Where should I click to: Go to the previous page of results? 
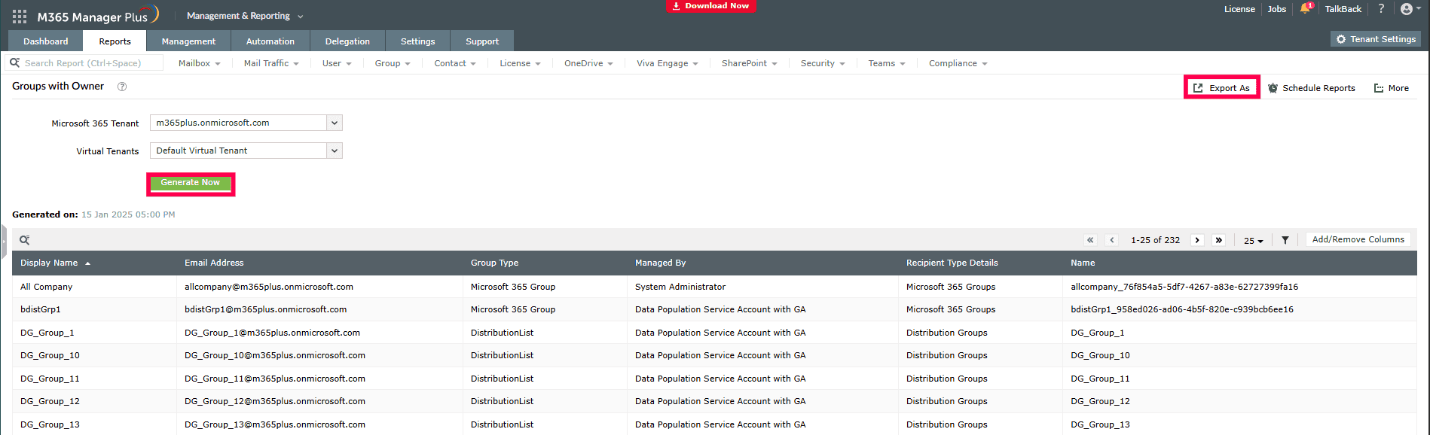point(1112,240)
